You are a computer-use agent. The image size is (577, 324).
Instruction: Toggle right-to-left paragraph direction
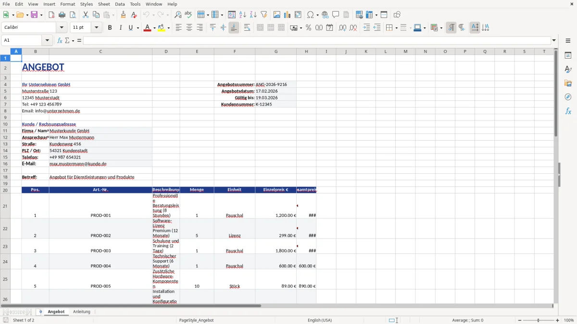coord(462,28)
